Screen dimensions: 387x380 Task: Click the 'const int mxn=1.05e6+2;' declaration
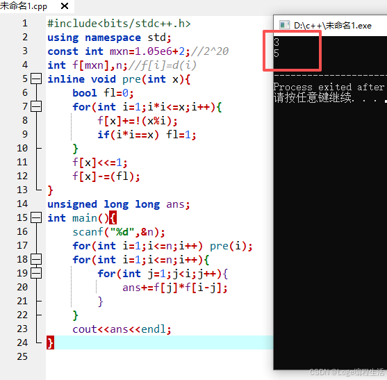[x=119, y=51]
